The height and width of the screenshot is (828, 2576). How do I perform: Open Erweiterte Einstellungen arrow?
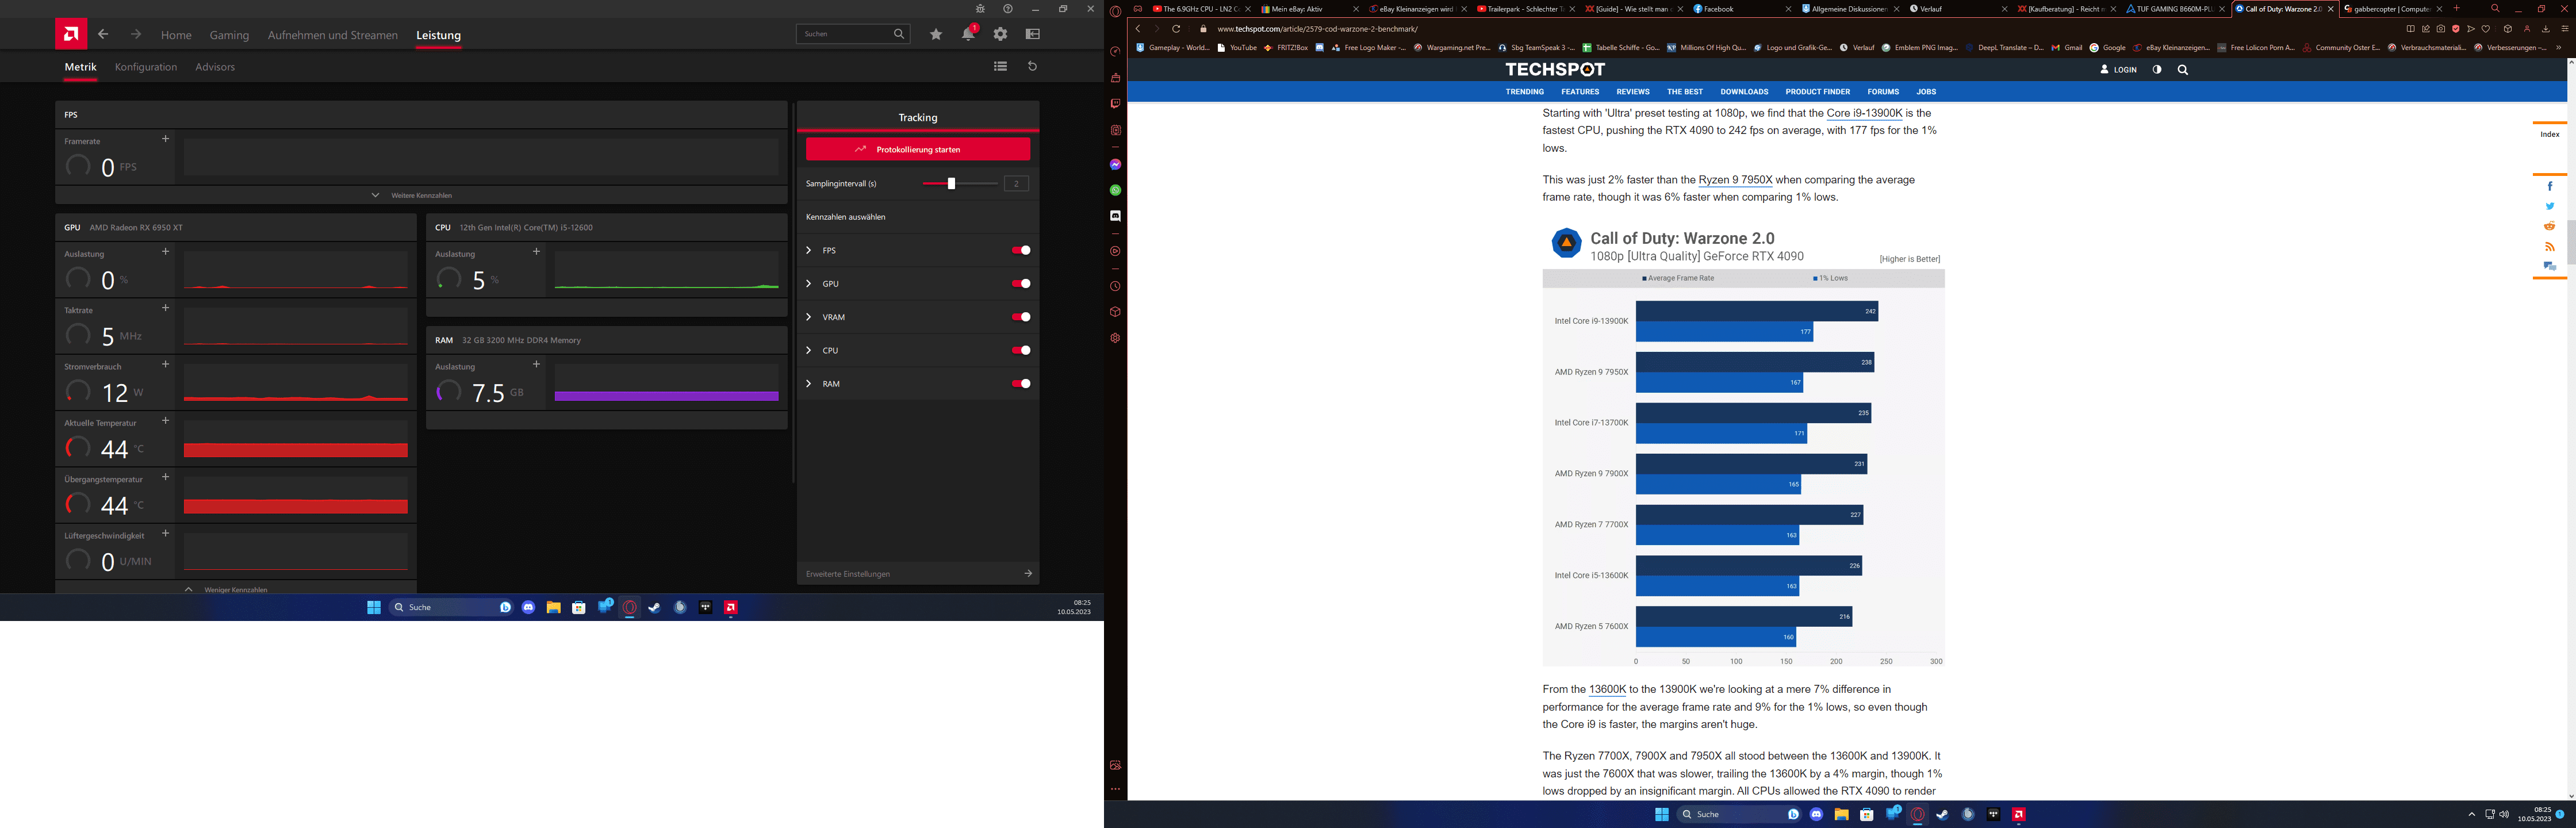point(1028,573)
